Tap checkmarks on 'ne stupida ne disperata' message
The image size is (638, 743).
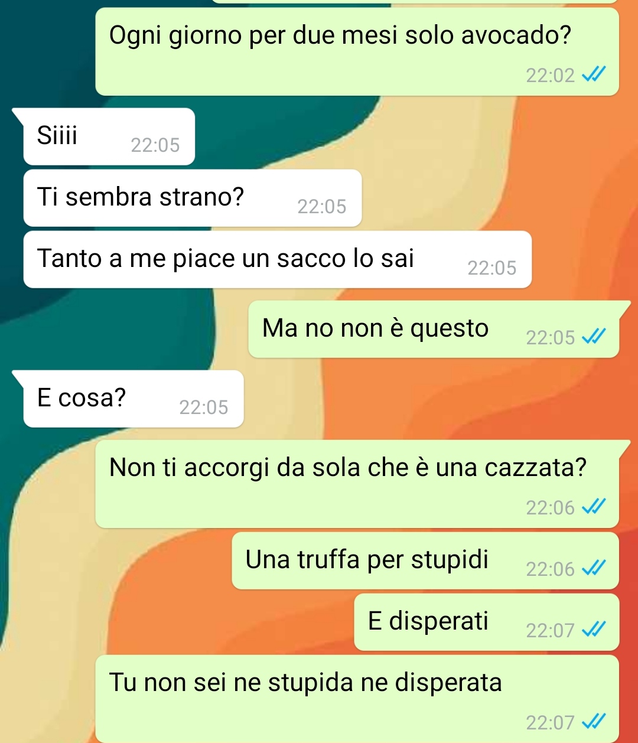point(593,722)
